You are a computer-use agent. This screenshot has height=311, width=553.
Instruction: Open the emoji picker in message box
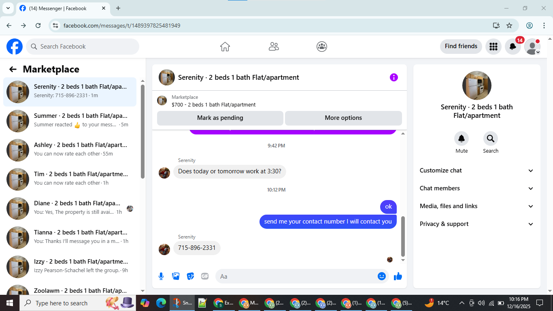pos(382,276)
